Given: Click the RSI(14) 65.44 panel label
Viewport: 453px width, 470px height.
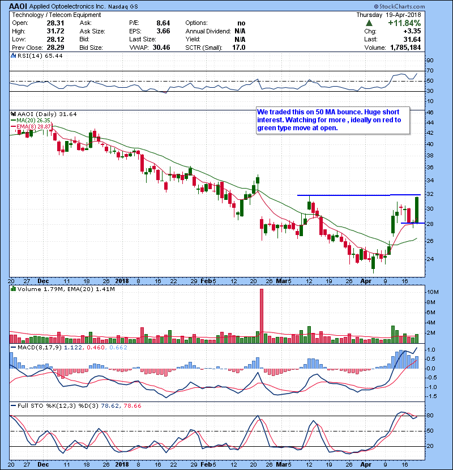Looking at the screenshot, I should (x=40, y=55).
